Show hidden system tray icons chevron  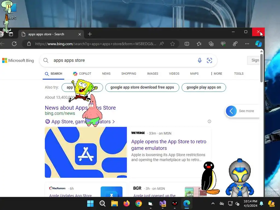coord(213,203)
